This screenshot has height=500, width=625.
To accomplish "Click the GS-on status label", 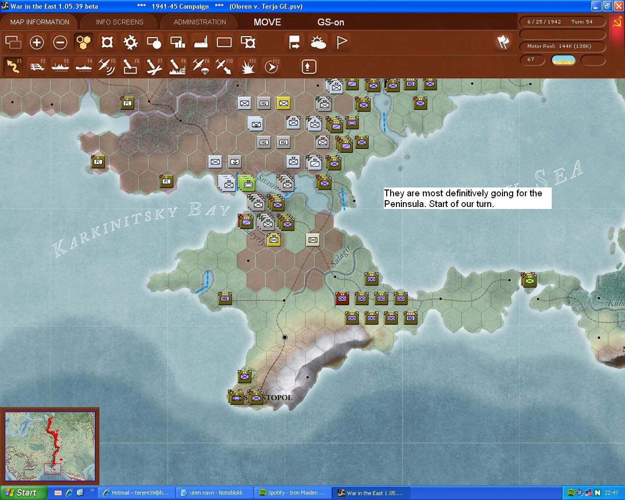I will coord(331,22).
